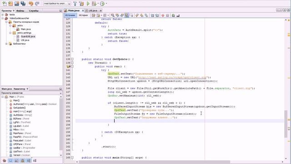Run the project with the green arrow
Screen dimensions: 291x164
(x=88, y=3)
